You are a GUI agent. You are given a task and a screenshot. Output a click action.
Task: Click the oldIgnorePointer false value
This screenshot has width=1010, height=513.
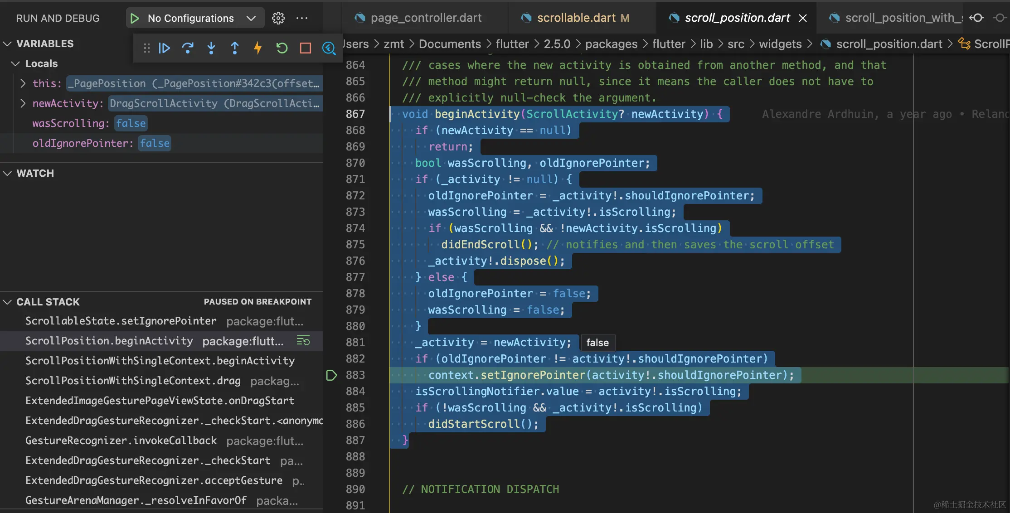[x=155, y=143]
